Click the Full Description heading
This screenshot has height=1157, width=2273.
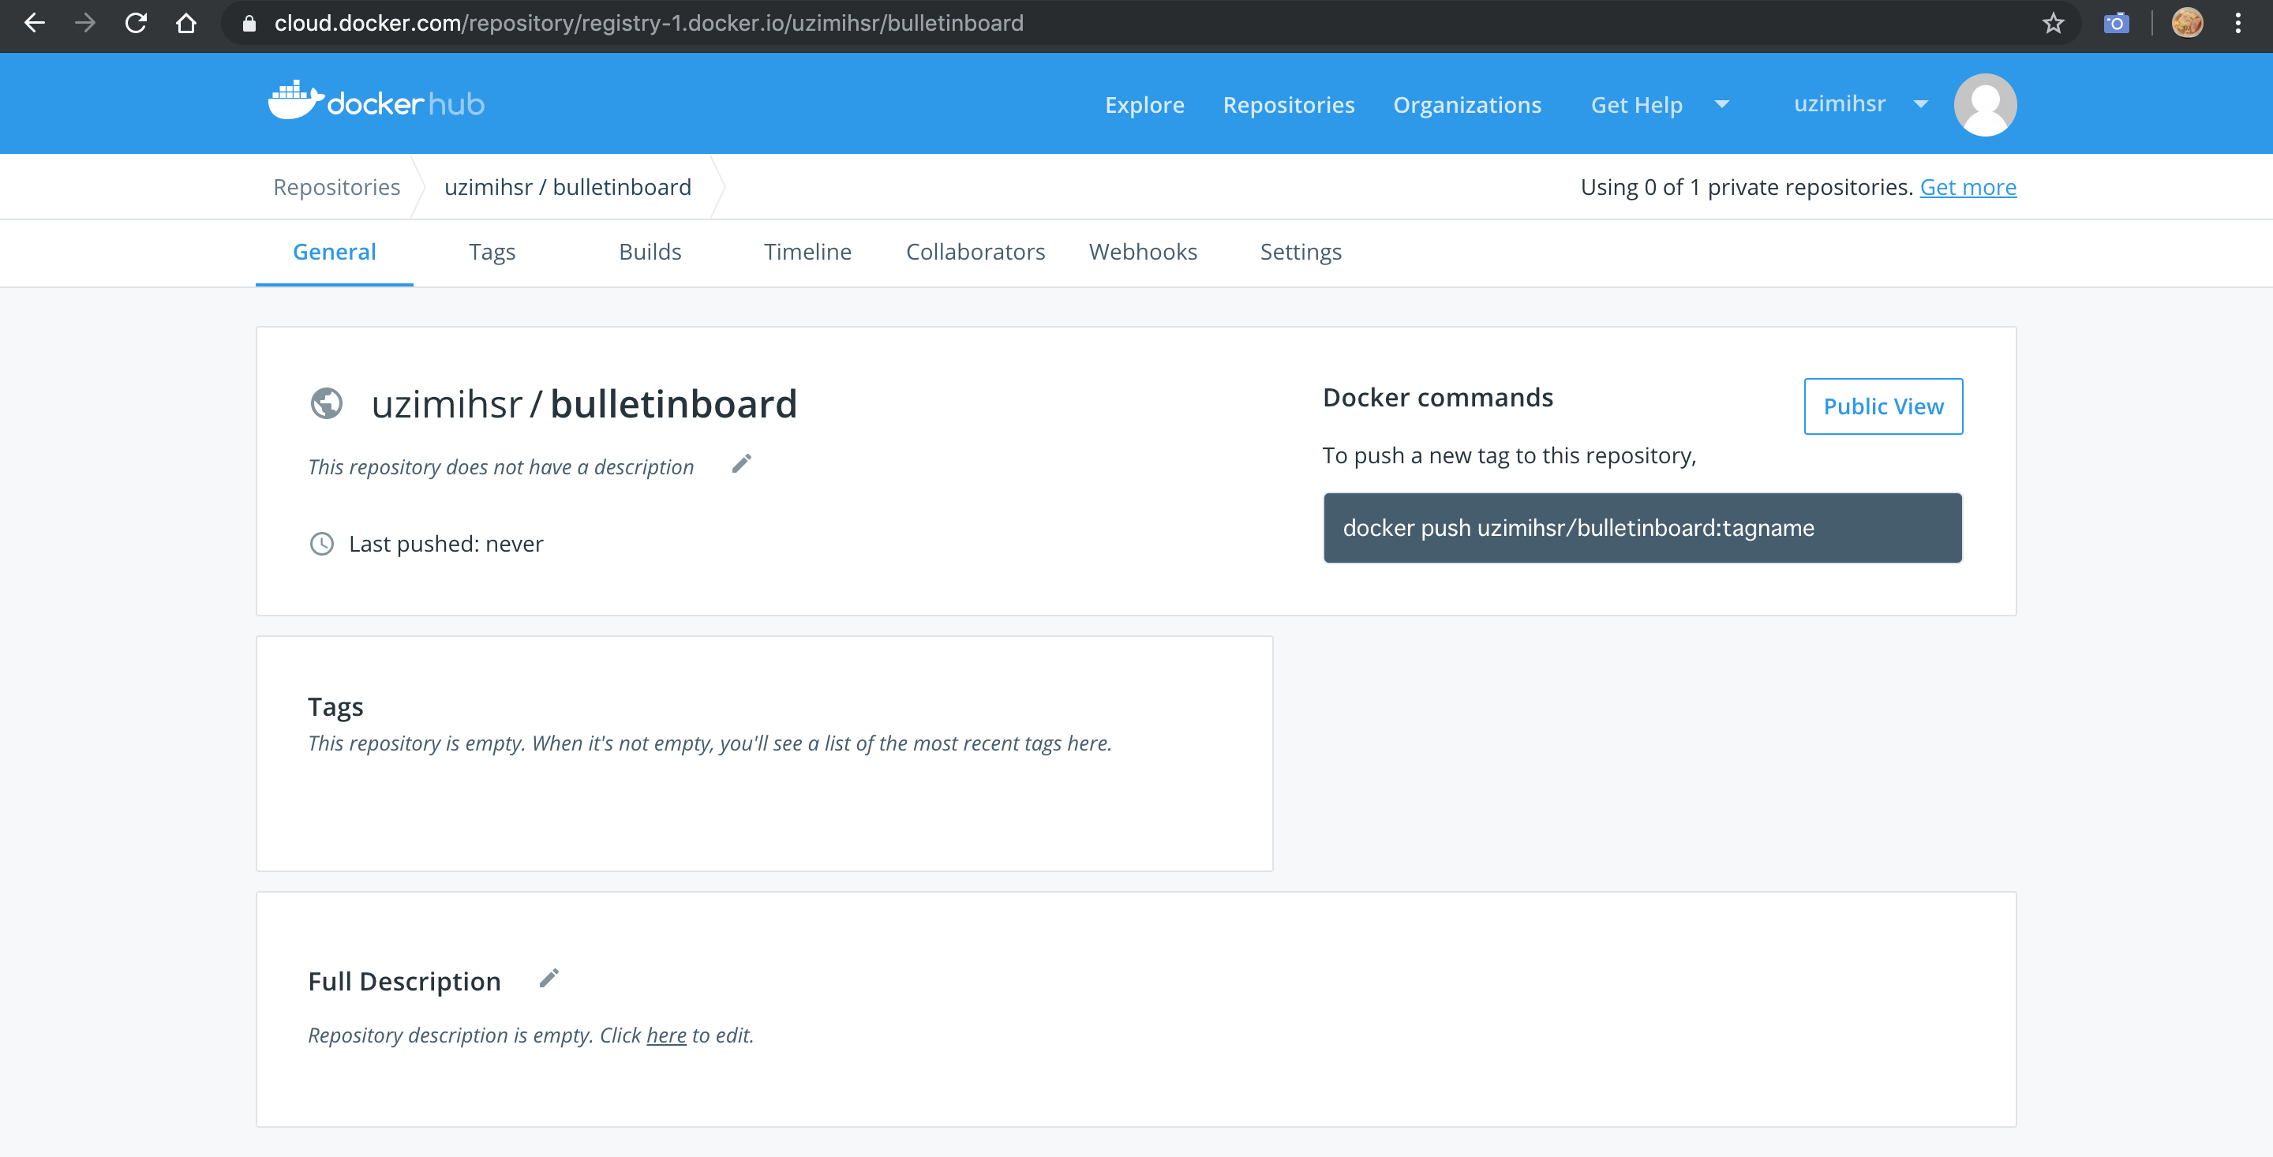(x=404, y=981)
